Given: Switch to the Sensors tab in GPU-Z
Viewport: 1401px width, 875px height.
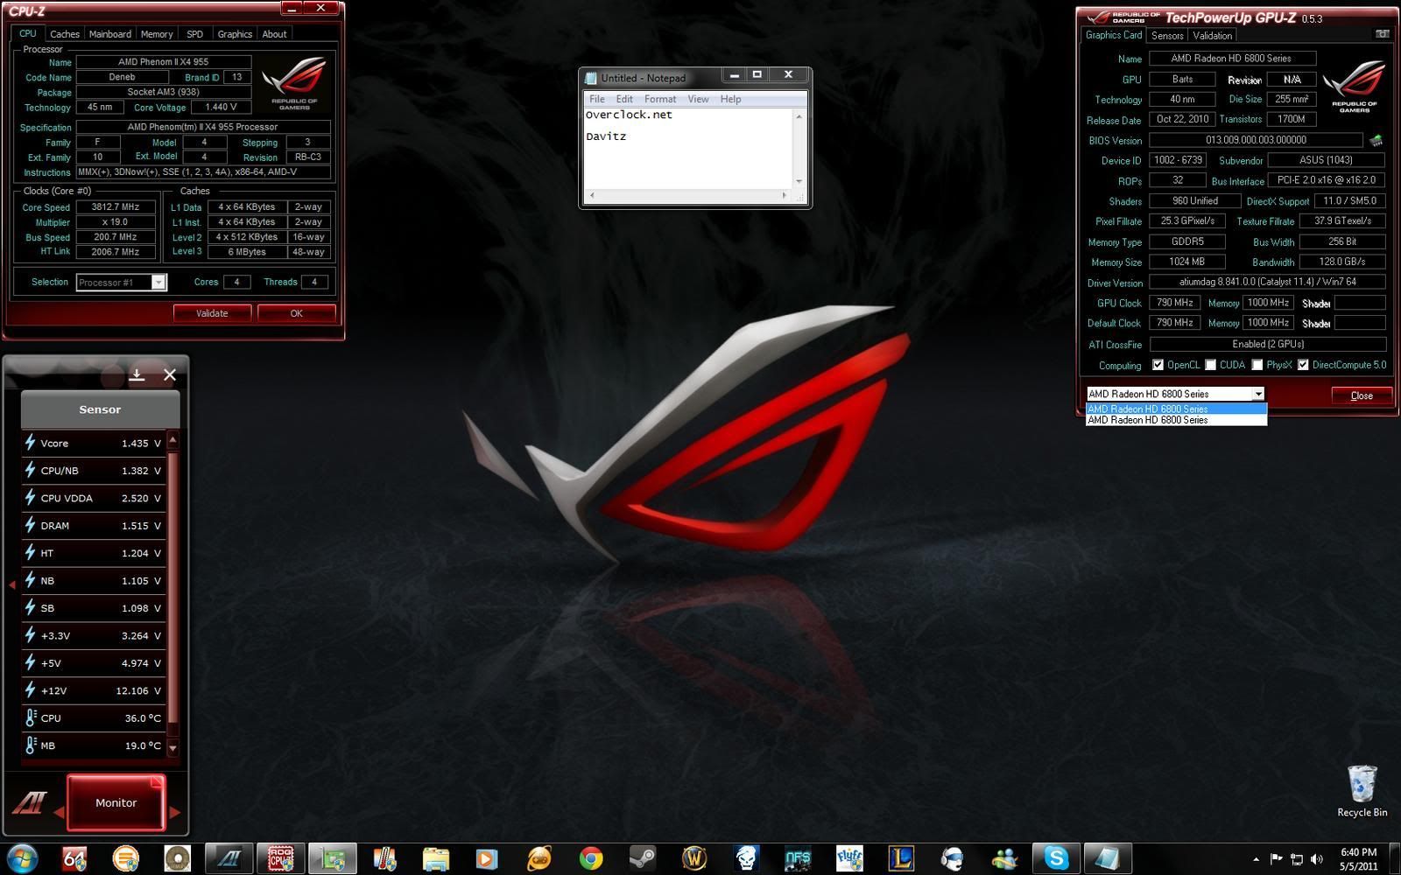Looking at the screenshot, I should coord(1167,35).
